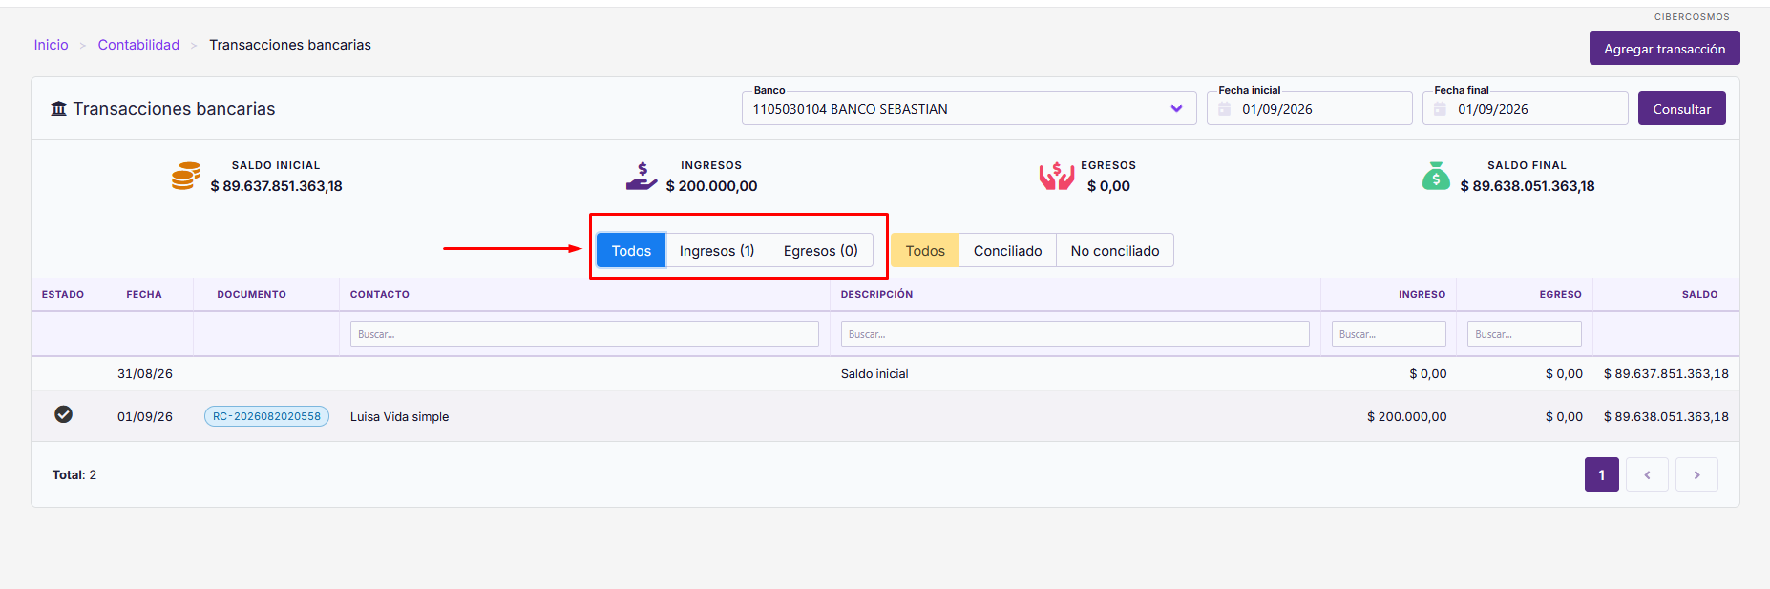Focus the Contacto search field

[584, 333]
